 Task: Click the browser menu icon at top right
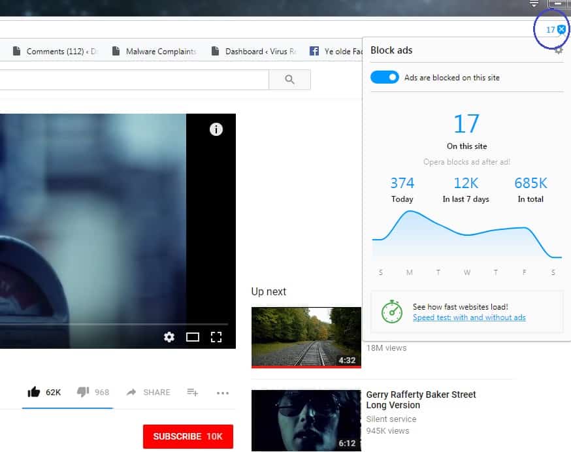534,4
